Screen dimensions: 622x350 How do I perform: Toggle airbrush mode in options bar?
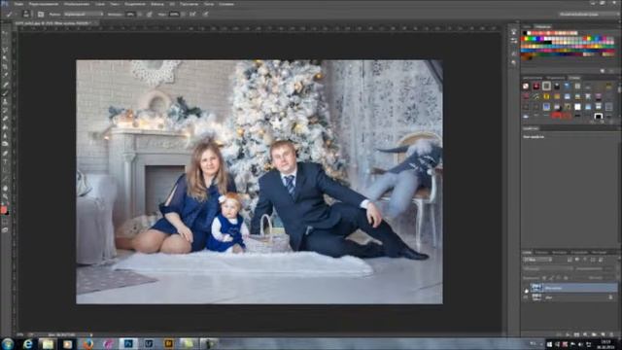tap(192, 14)
